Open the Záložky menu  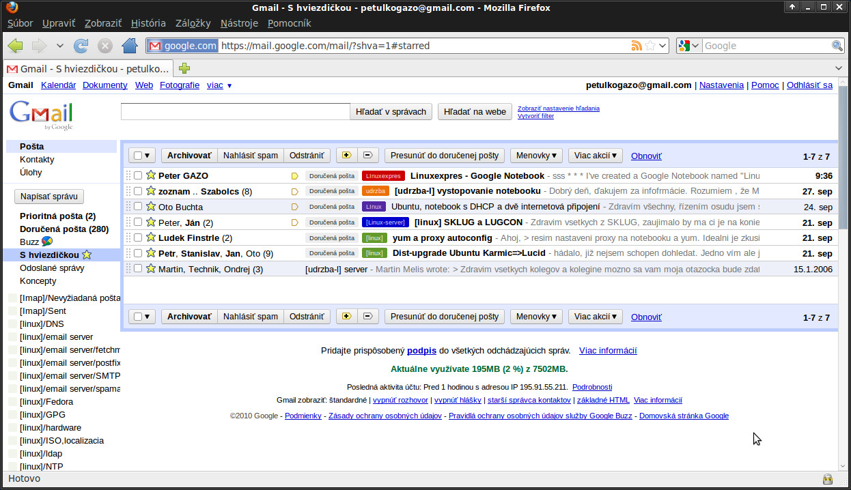coord(193,23)
